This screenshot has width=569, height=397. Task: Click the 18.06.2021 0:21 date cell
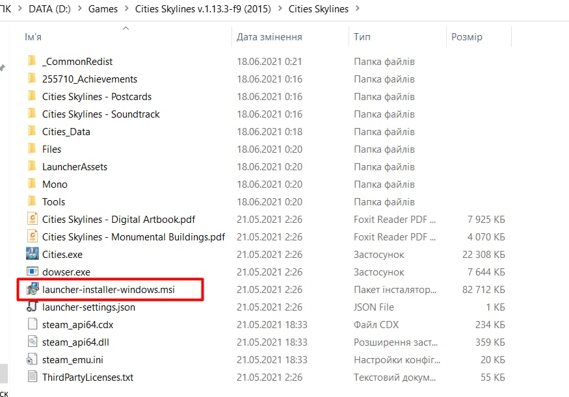[269, 62]
